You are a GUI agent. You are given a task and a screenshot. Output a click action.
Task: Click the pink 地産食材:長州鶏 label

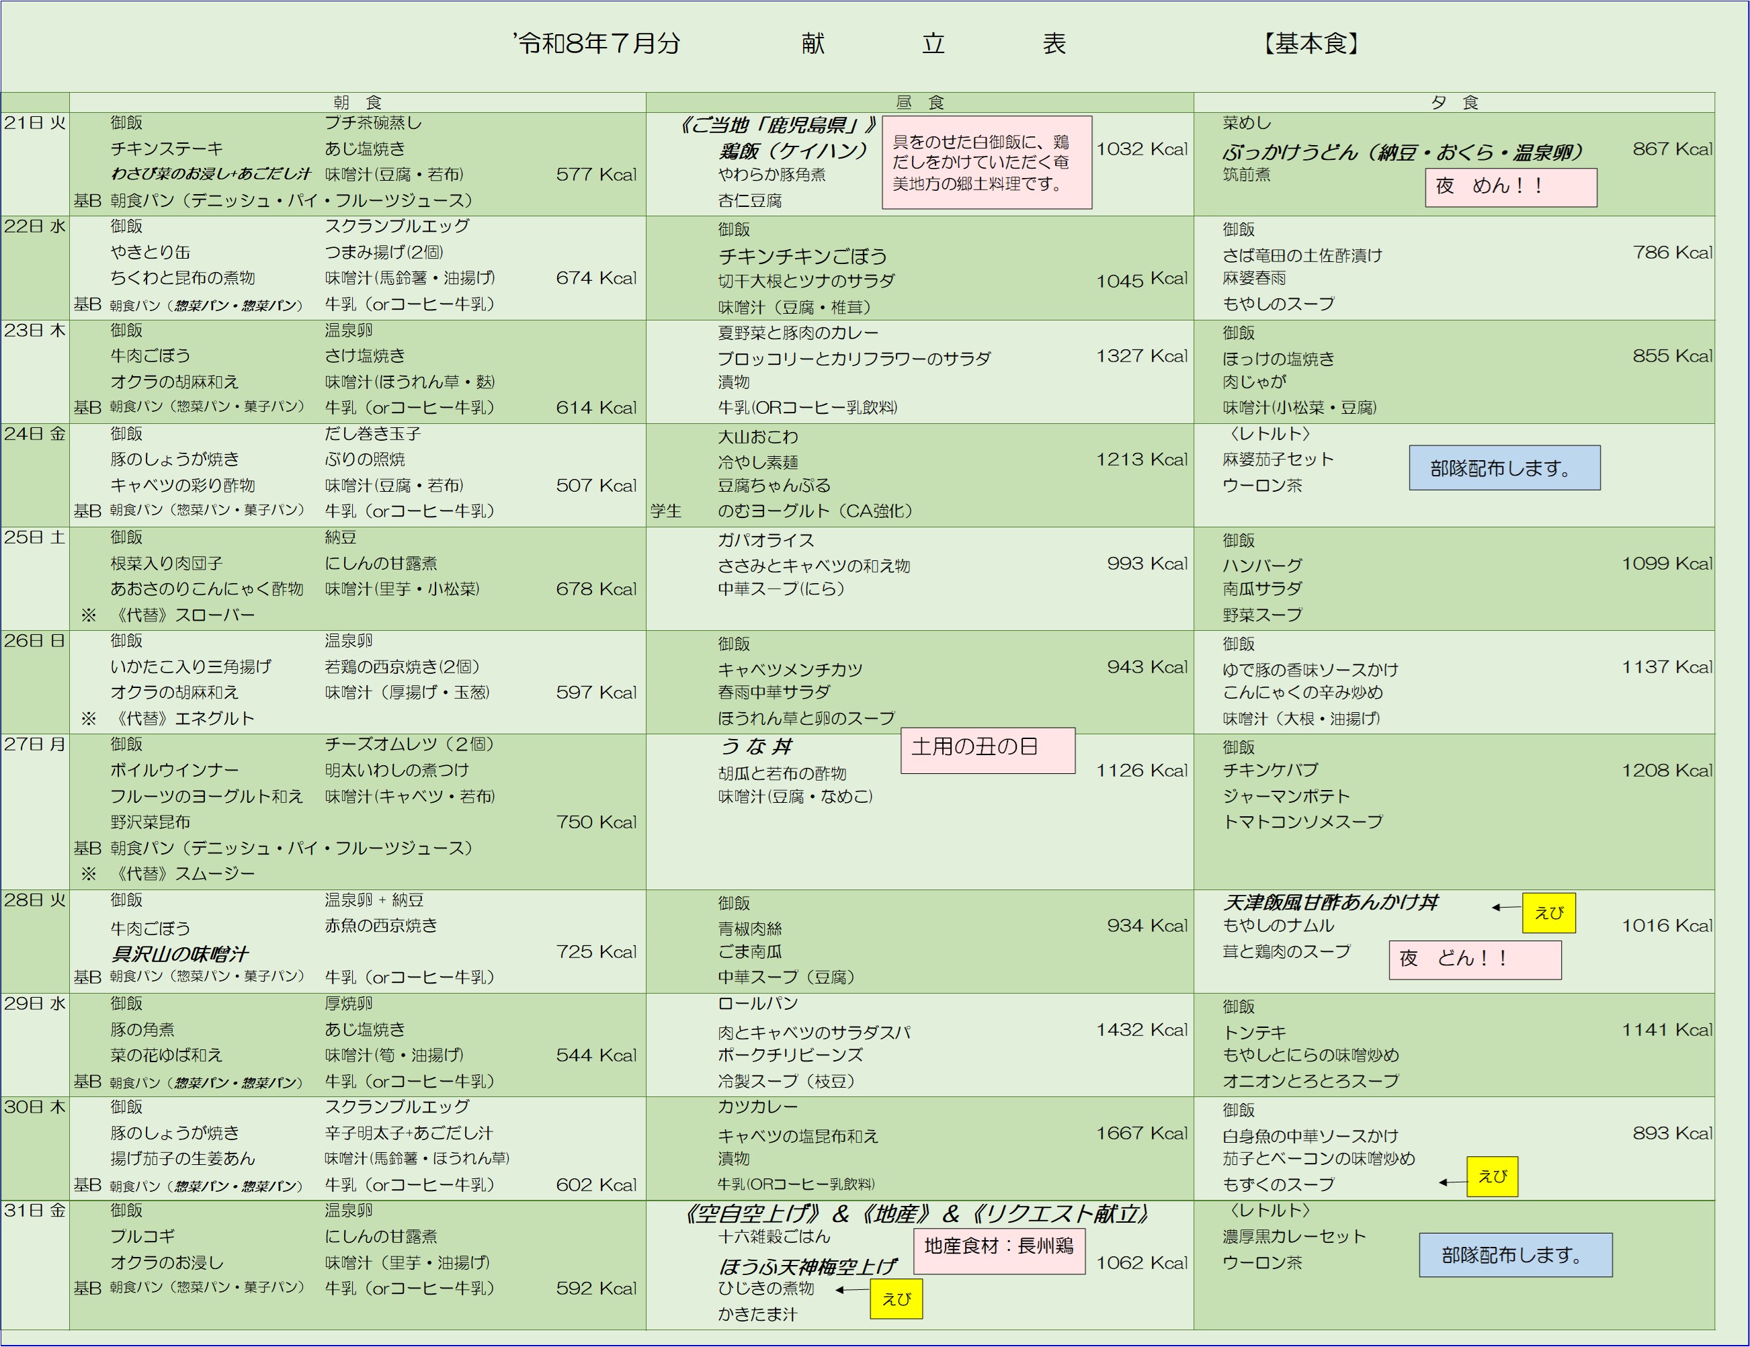(x=999, y=1252)
